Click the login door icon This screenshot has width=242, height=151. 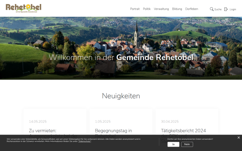coord(226,9)
